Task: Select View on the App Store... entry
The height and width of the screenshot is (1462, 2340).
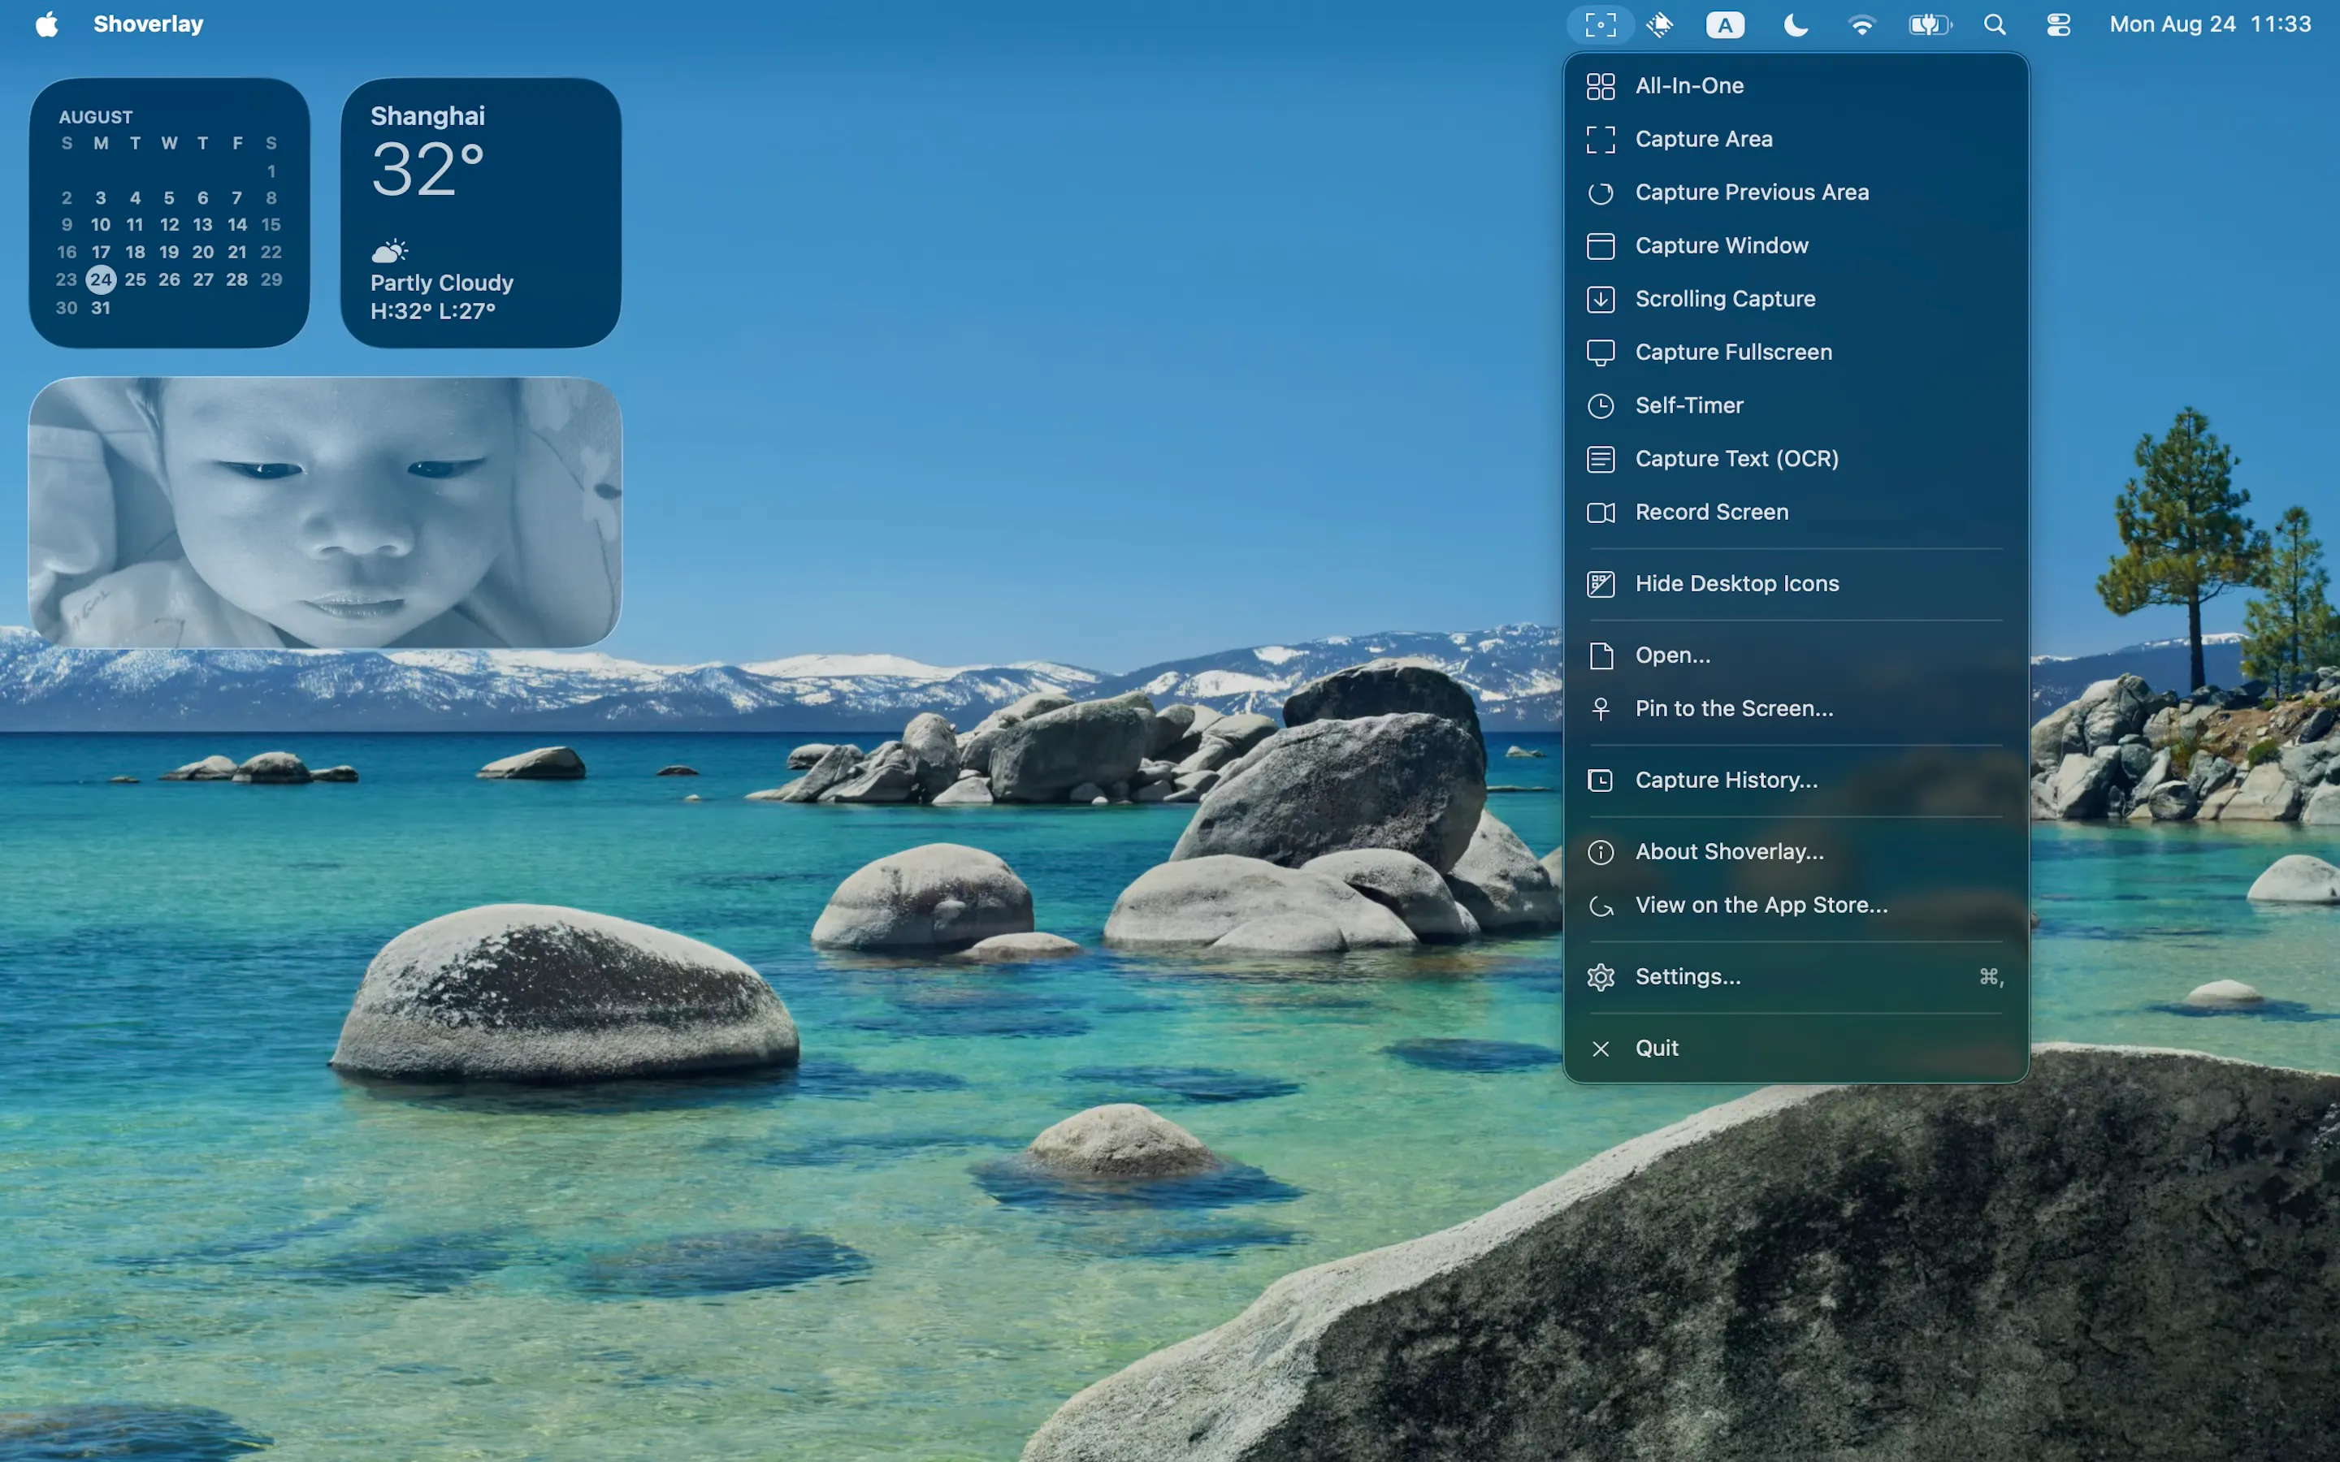Action: pyautogui.click(x=1796, y=905)
